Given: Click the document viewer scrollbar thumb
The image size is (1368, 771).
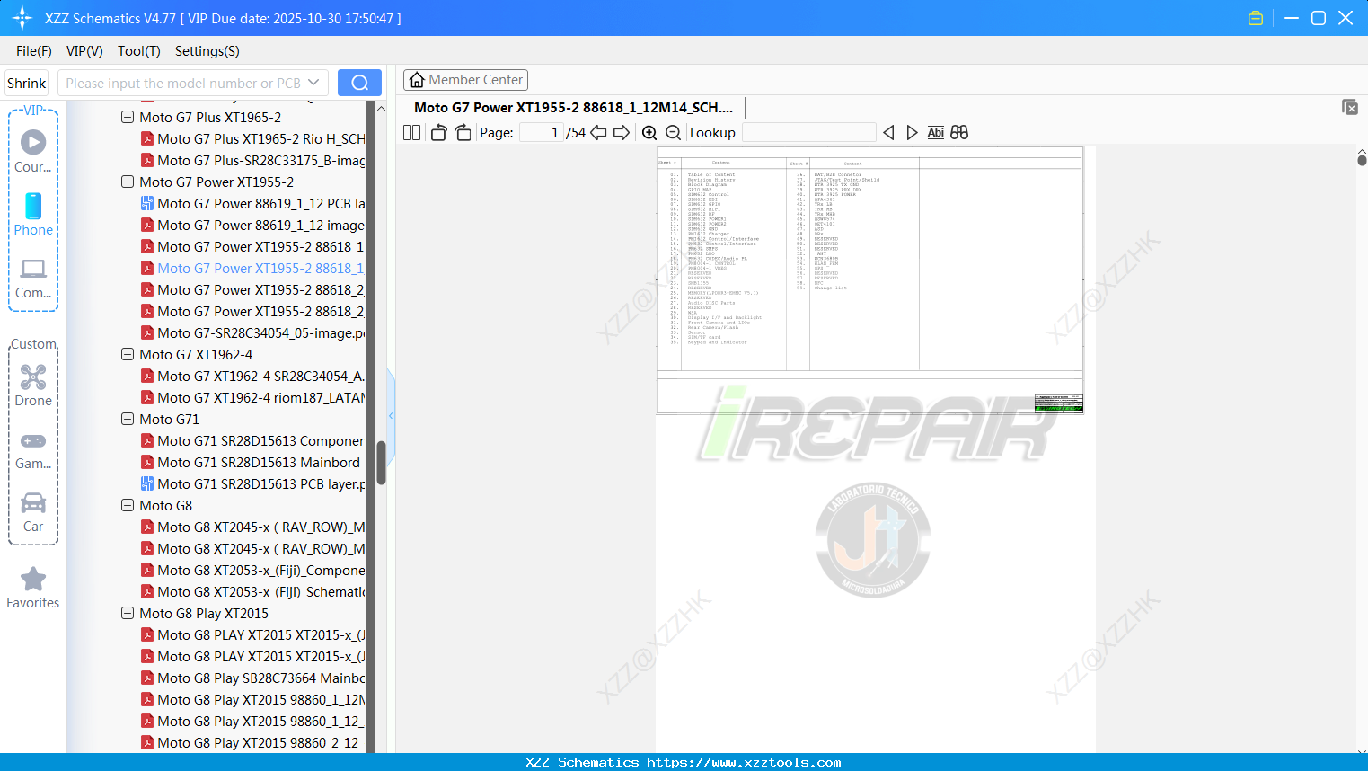Looking at the screenshot, I should pyautogui.click(x=1362, y=160).
